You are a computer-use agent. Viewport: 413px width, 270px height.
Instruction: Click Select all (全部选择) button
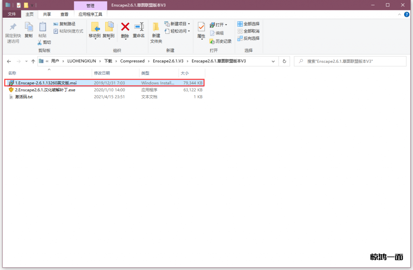pyautogui.click(x=248, y=24)
